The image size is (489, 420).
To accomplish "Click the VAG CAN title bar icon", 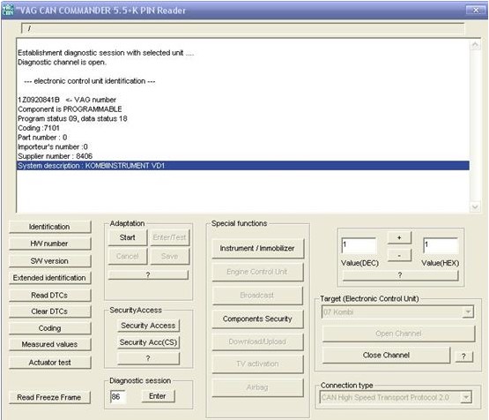I will [8, 10].
